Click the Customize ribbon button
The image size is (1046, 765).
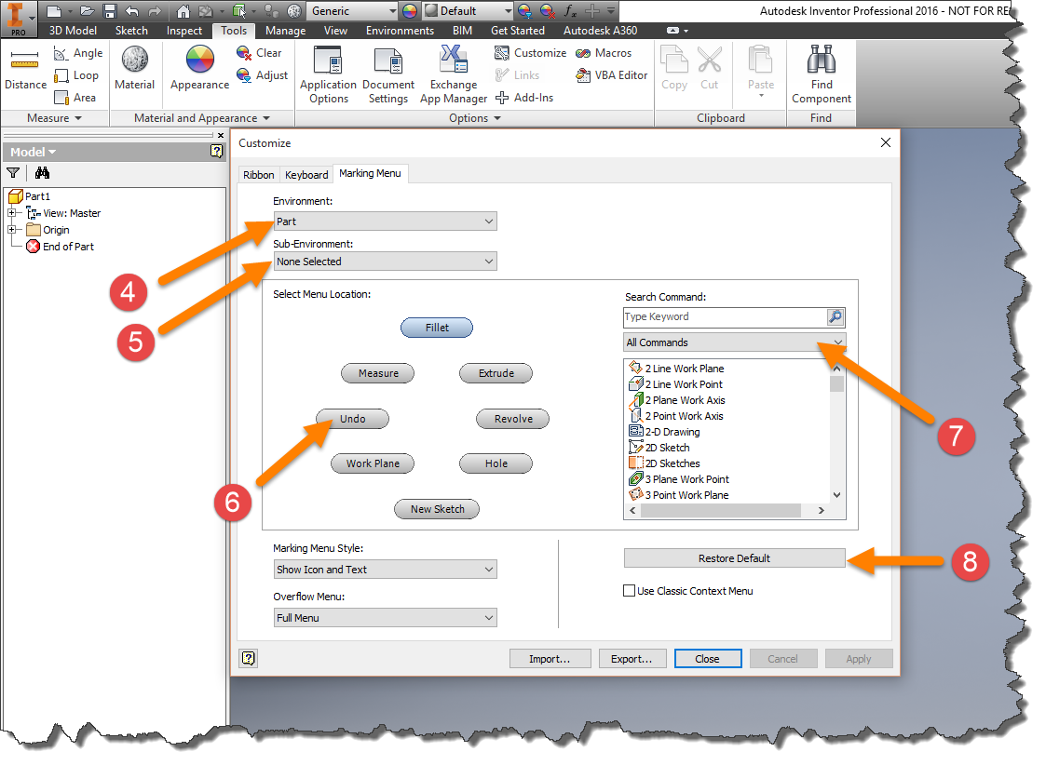pos(530,53)
